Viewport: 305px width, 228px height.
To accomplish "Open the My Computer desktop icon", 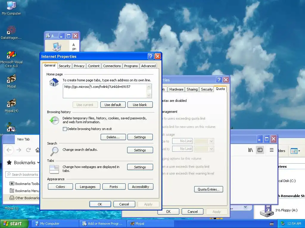I will click(11, 8).
